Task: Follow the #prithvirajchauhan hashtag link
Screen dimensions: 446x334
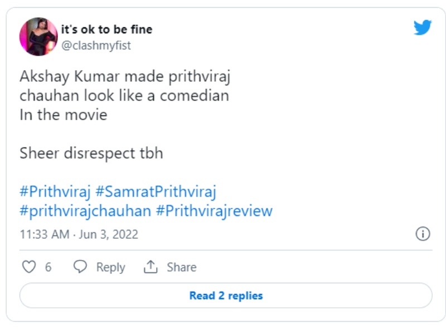Action: [x=85, y=212]
